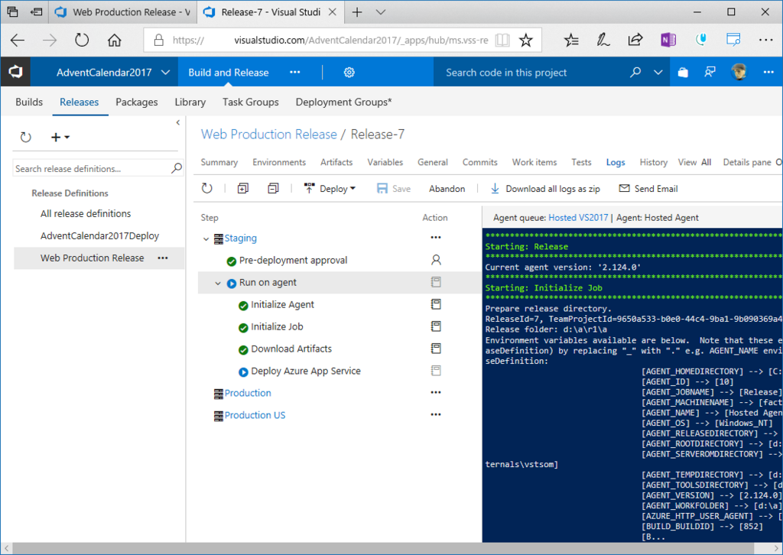Viewport: 783px width, 555px height.
Task: Switch to the Variables tab
Action: (x=385, y=162)
